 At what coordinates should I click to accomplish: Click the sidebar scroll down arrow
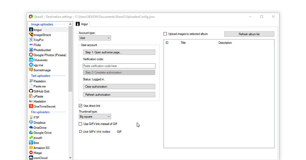coord(70,158)
